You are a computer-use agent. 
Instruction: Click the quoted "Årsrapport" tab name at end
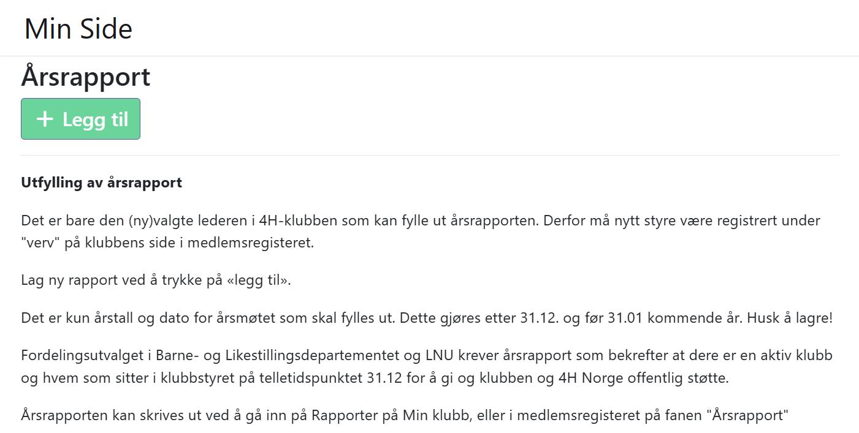[747, 415]
